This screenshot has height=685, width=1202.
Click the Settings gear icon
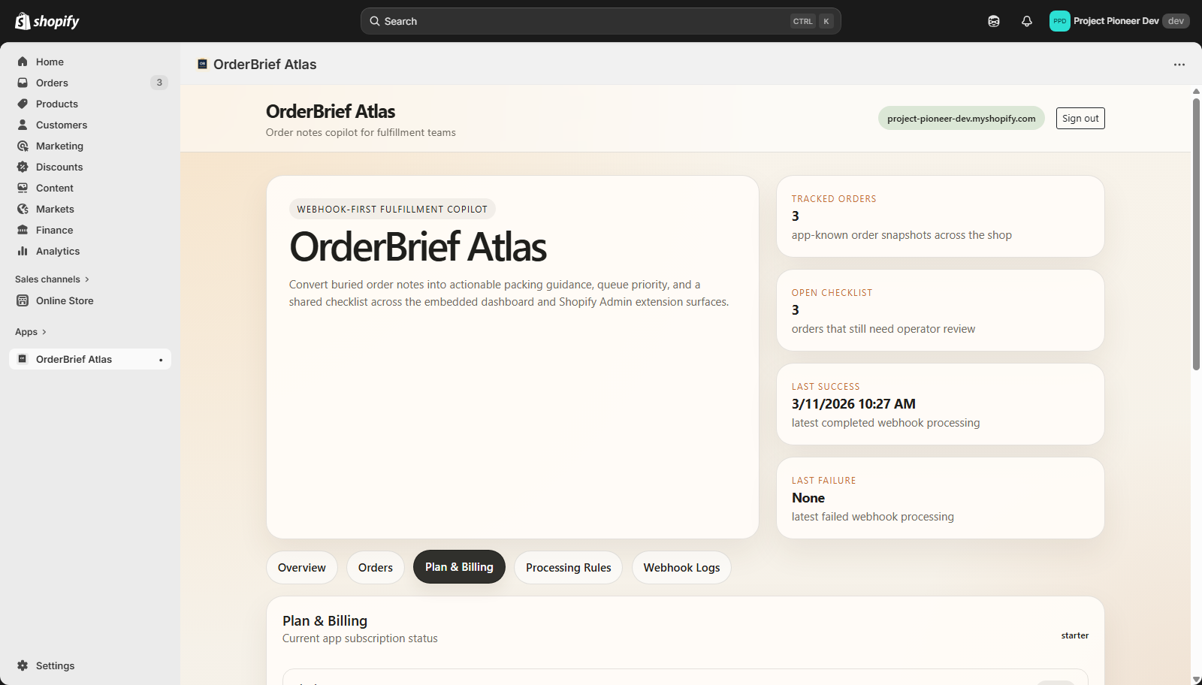coord(23,665)
